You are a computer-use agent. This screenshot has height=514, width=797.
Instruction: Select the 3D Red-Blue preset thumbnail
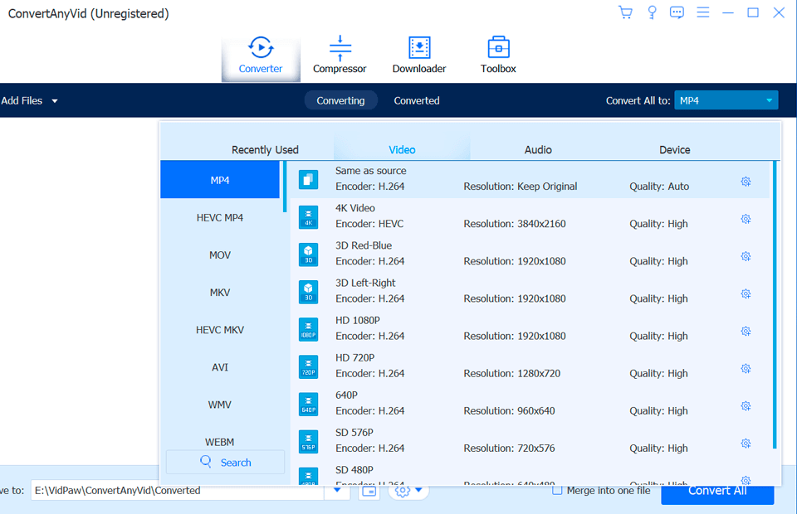point(308,255)
